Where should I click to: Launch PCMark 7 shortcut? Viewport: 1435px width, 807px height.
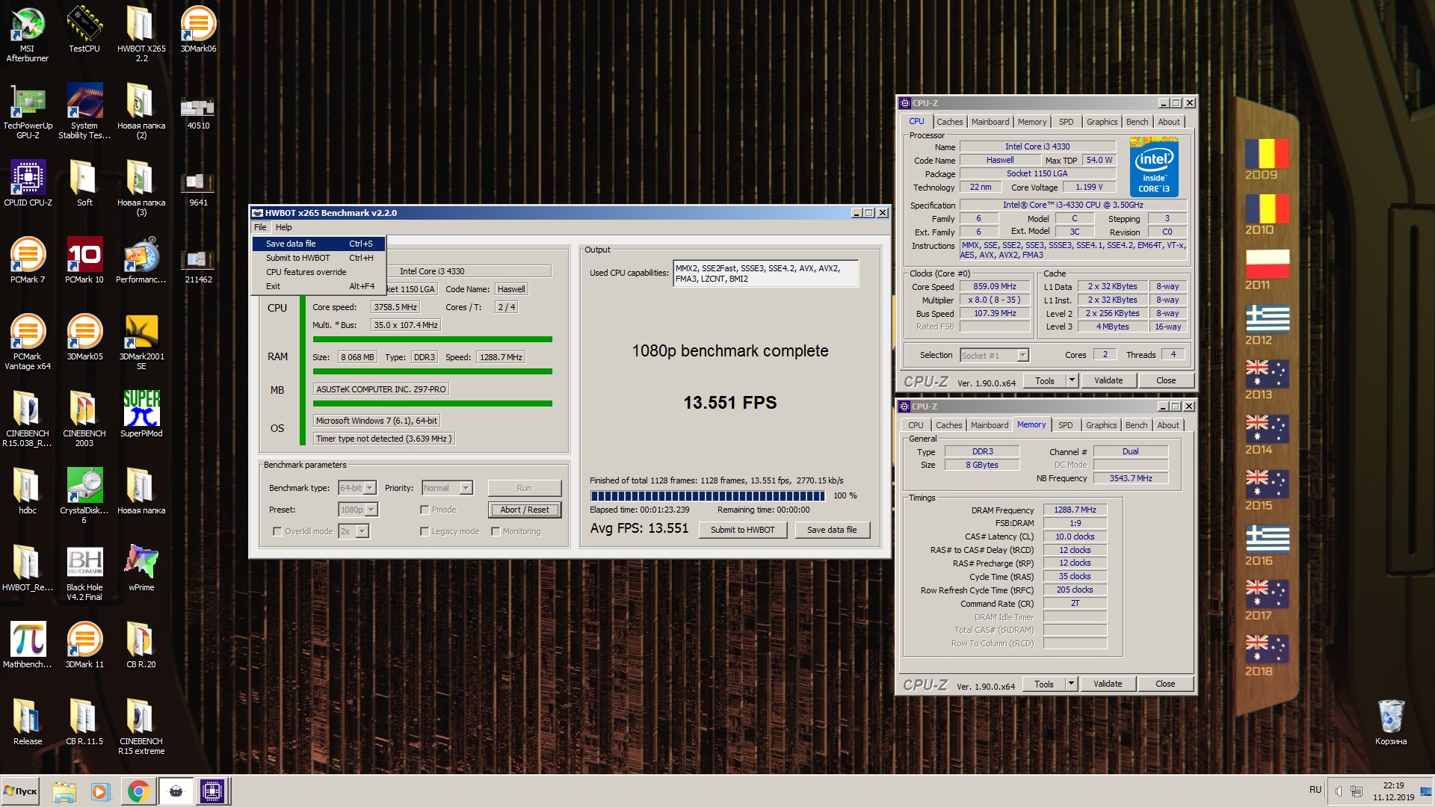coord(28,260)
